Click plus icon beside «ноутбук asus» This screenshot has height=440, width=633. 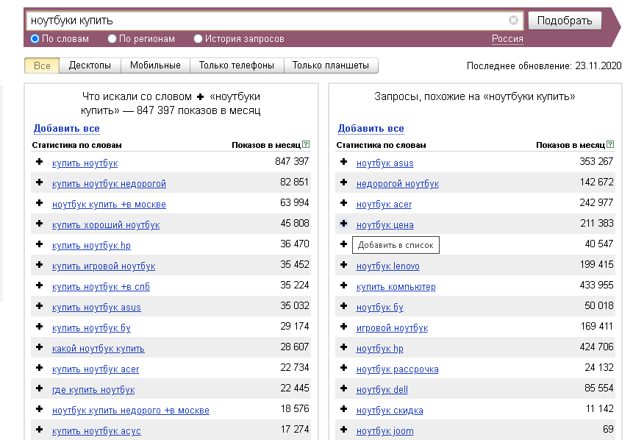(343, 162)
